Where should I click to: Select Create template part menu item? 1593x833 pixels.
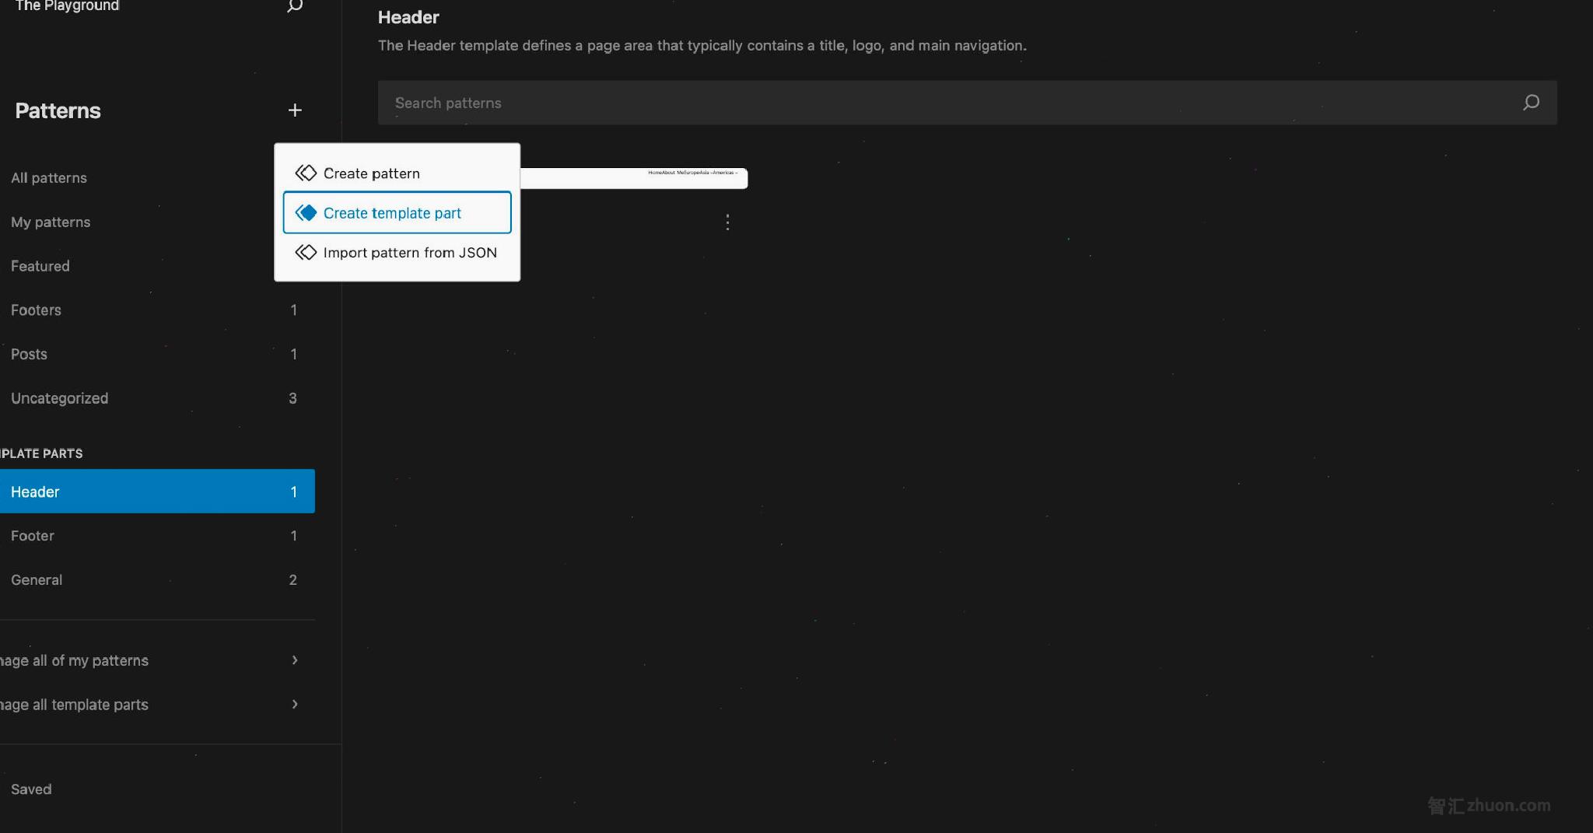[397, 212]
